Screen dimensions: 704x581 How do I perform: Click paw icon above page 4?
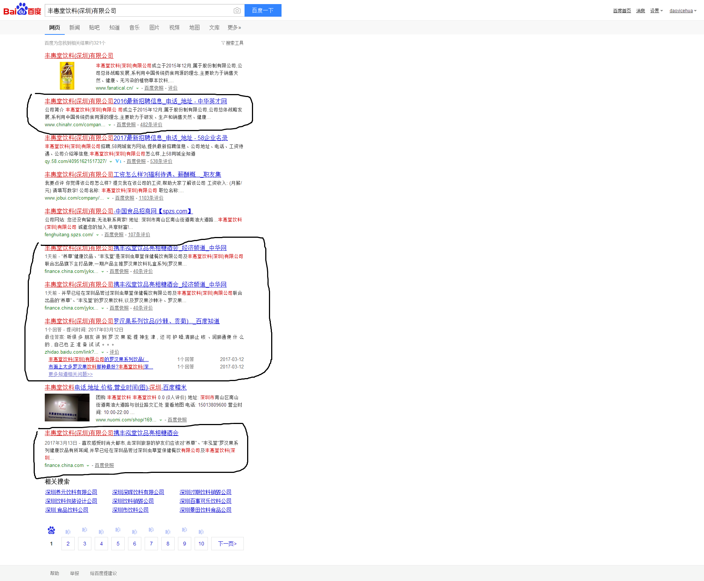point(101,532)
